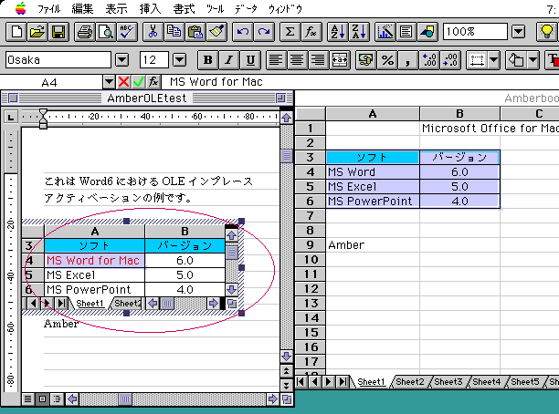
Task: Open the 表示 menu
Action: coord(116,8)
